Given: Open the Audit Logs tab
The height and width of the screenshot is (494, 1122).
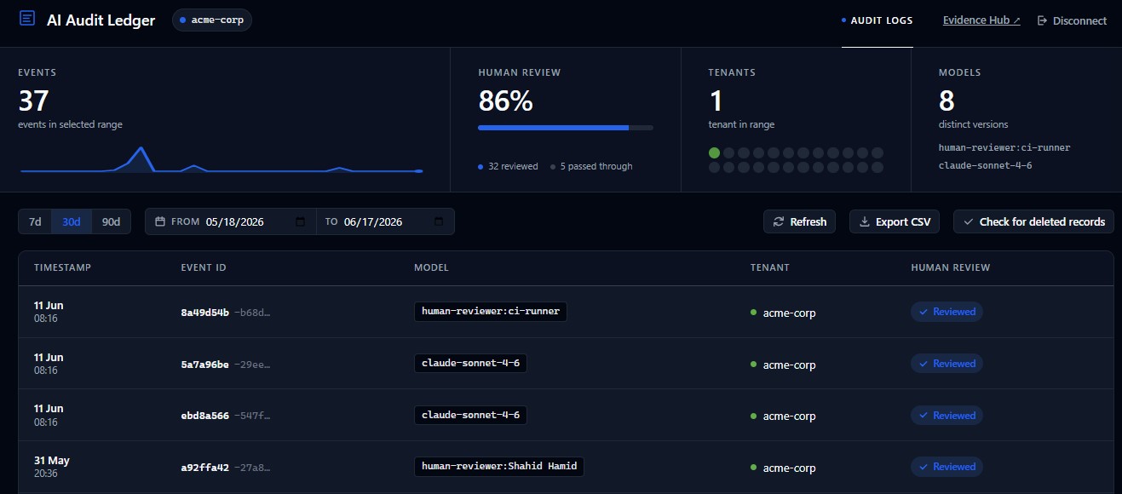Looking at the screenshot, I should 877,20.
